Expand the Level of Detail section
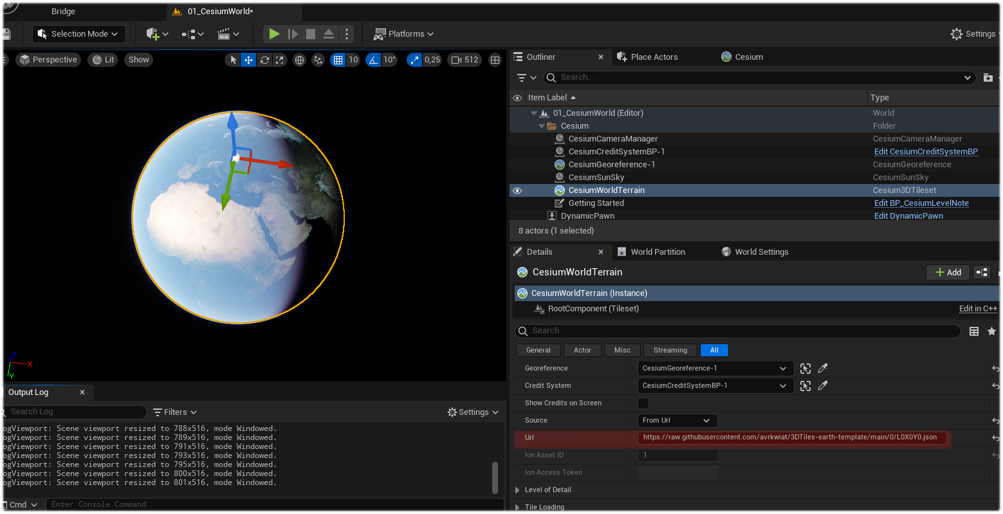1003x514 pixels. pyautogui.click(x=517, y=490)
